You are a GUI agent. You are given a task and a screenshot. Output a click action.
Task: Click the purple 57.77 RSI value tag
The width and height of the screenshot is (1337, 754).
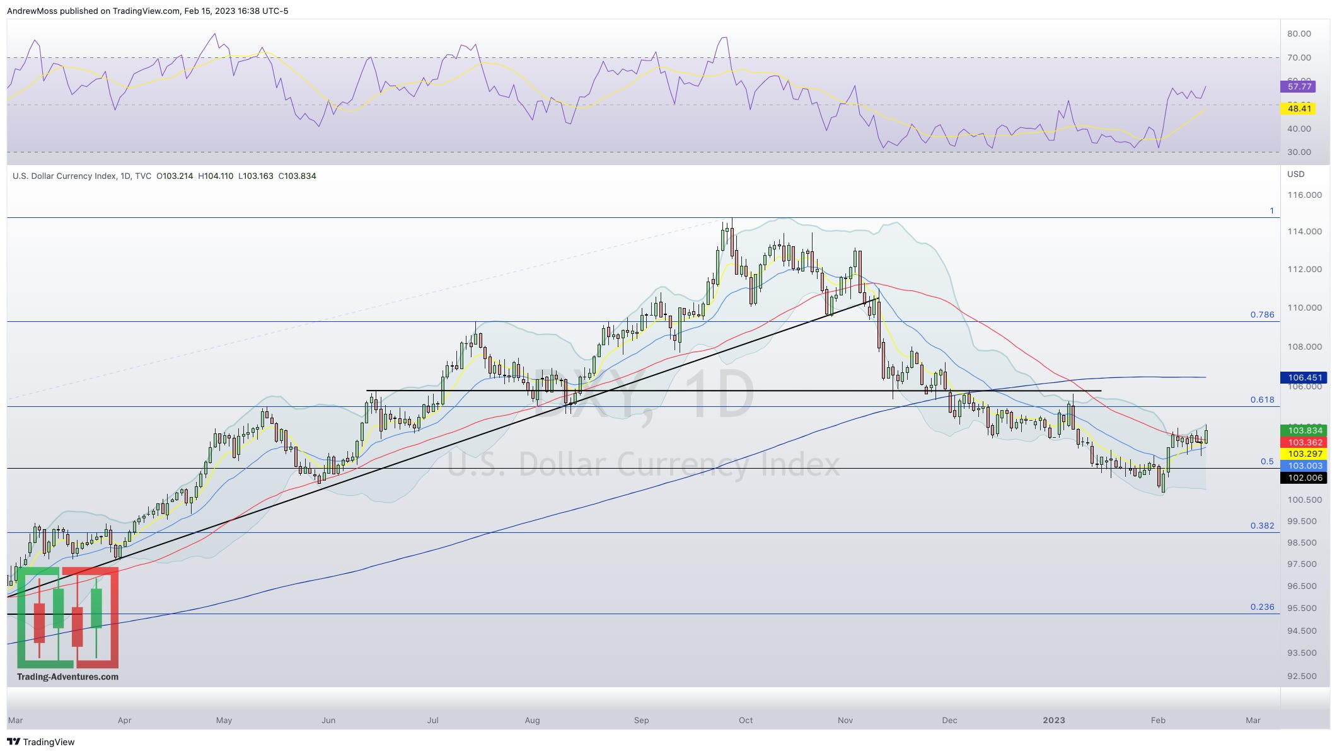1299,87
